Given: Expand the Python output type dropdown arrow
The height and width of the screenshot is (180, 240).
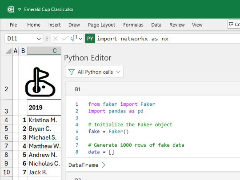Looking at the screenshot, I should click(x=80, y=39).
